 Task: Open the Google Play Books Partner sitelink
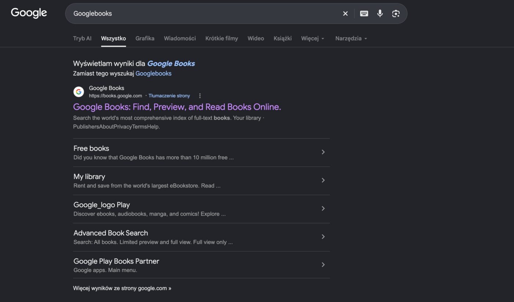[116, 261]
